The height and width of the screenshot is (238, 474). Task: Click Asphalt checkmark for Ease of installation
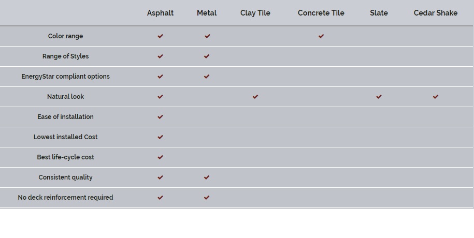coord(160,117)
